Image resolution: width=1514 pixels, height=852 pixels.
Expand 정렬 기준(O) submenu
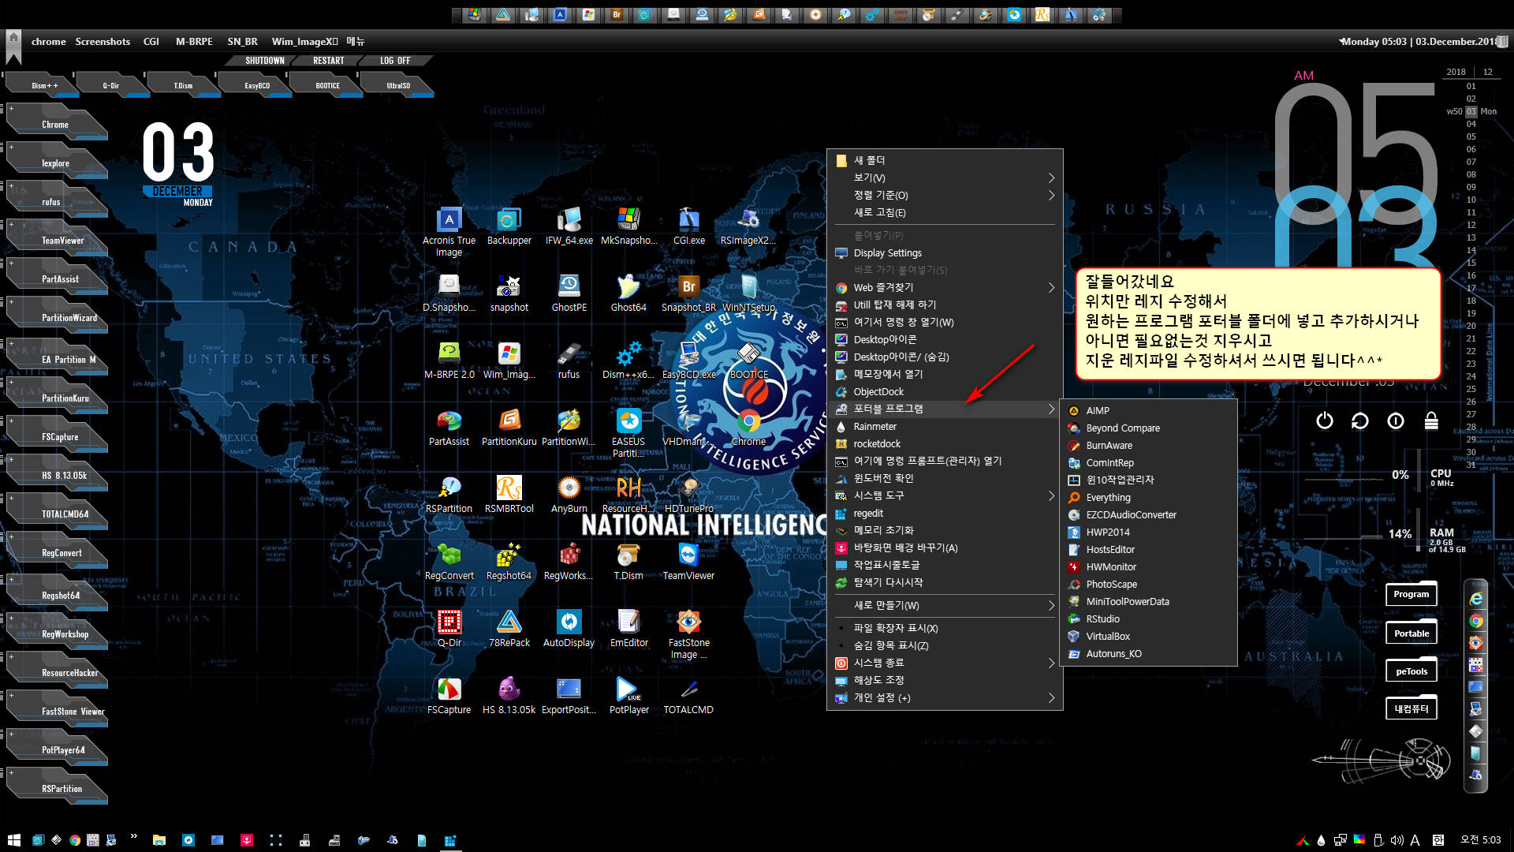pyautogui.click(x=945, y=195)
